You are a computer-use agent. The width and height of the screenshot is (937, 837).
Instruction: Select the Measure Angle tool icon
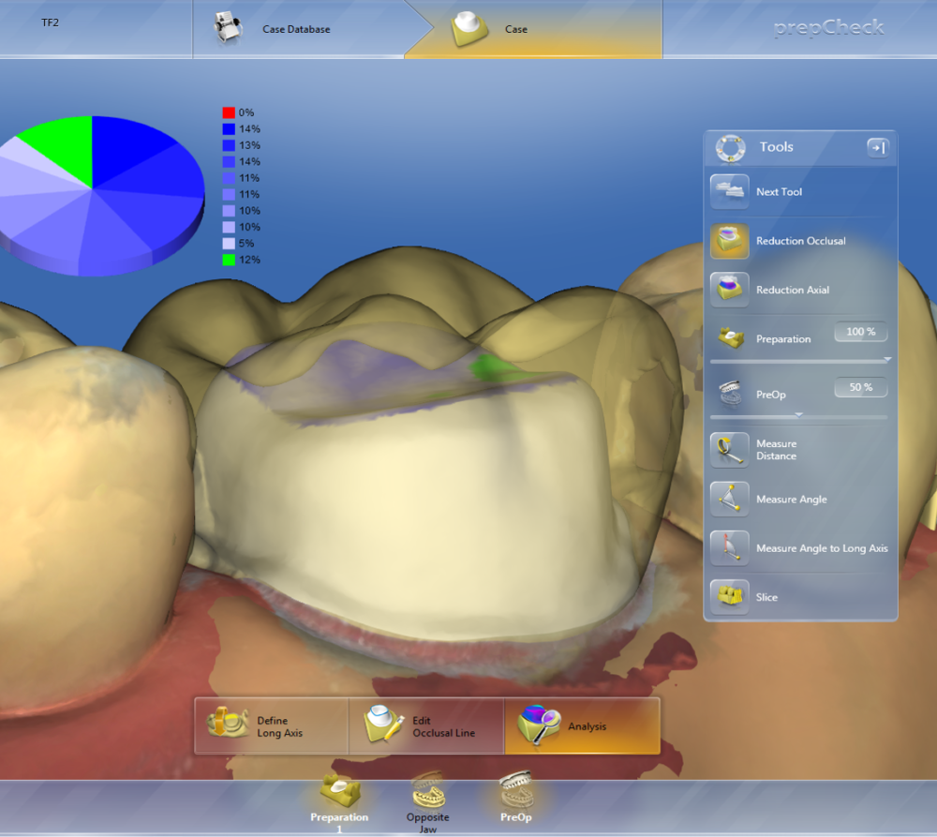[x=729, y=499]
